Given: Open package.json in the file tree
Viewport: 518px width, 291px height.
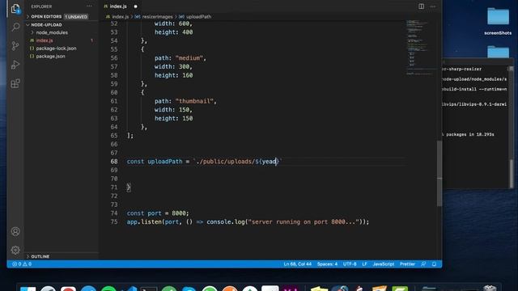Looking at the screenshot, I should coord(50,56).
